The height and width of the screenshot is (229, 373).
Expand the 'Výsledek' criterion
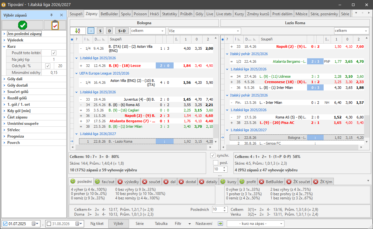point(4,40)
